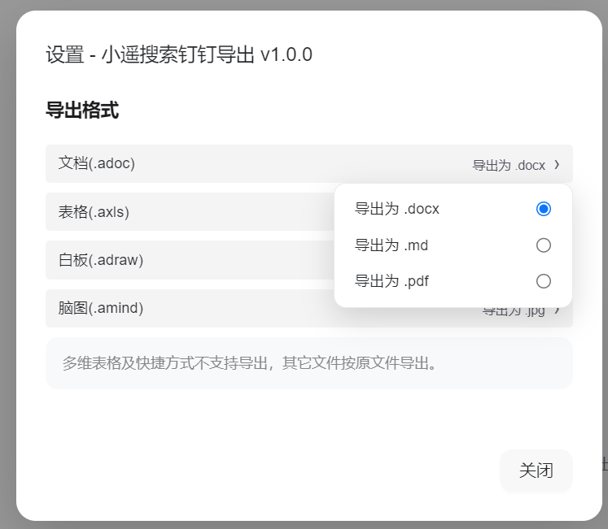Image resolution: width=608 pixels, height=529 pixels.
Task: Select the 导出为 .docx radio button
Action: pyautogui.click(x=544, y=209)
